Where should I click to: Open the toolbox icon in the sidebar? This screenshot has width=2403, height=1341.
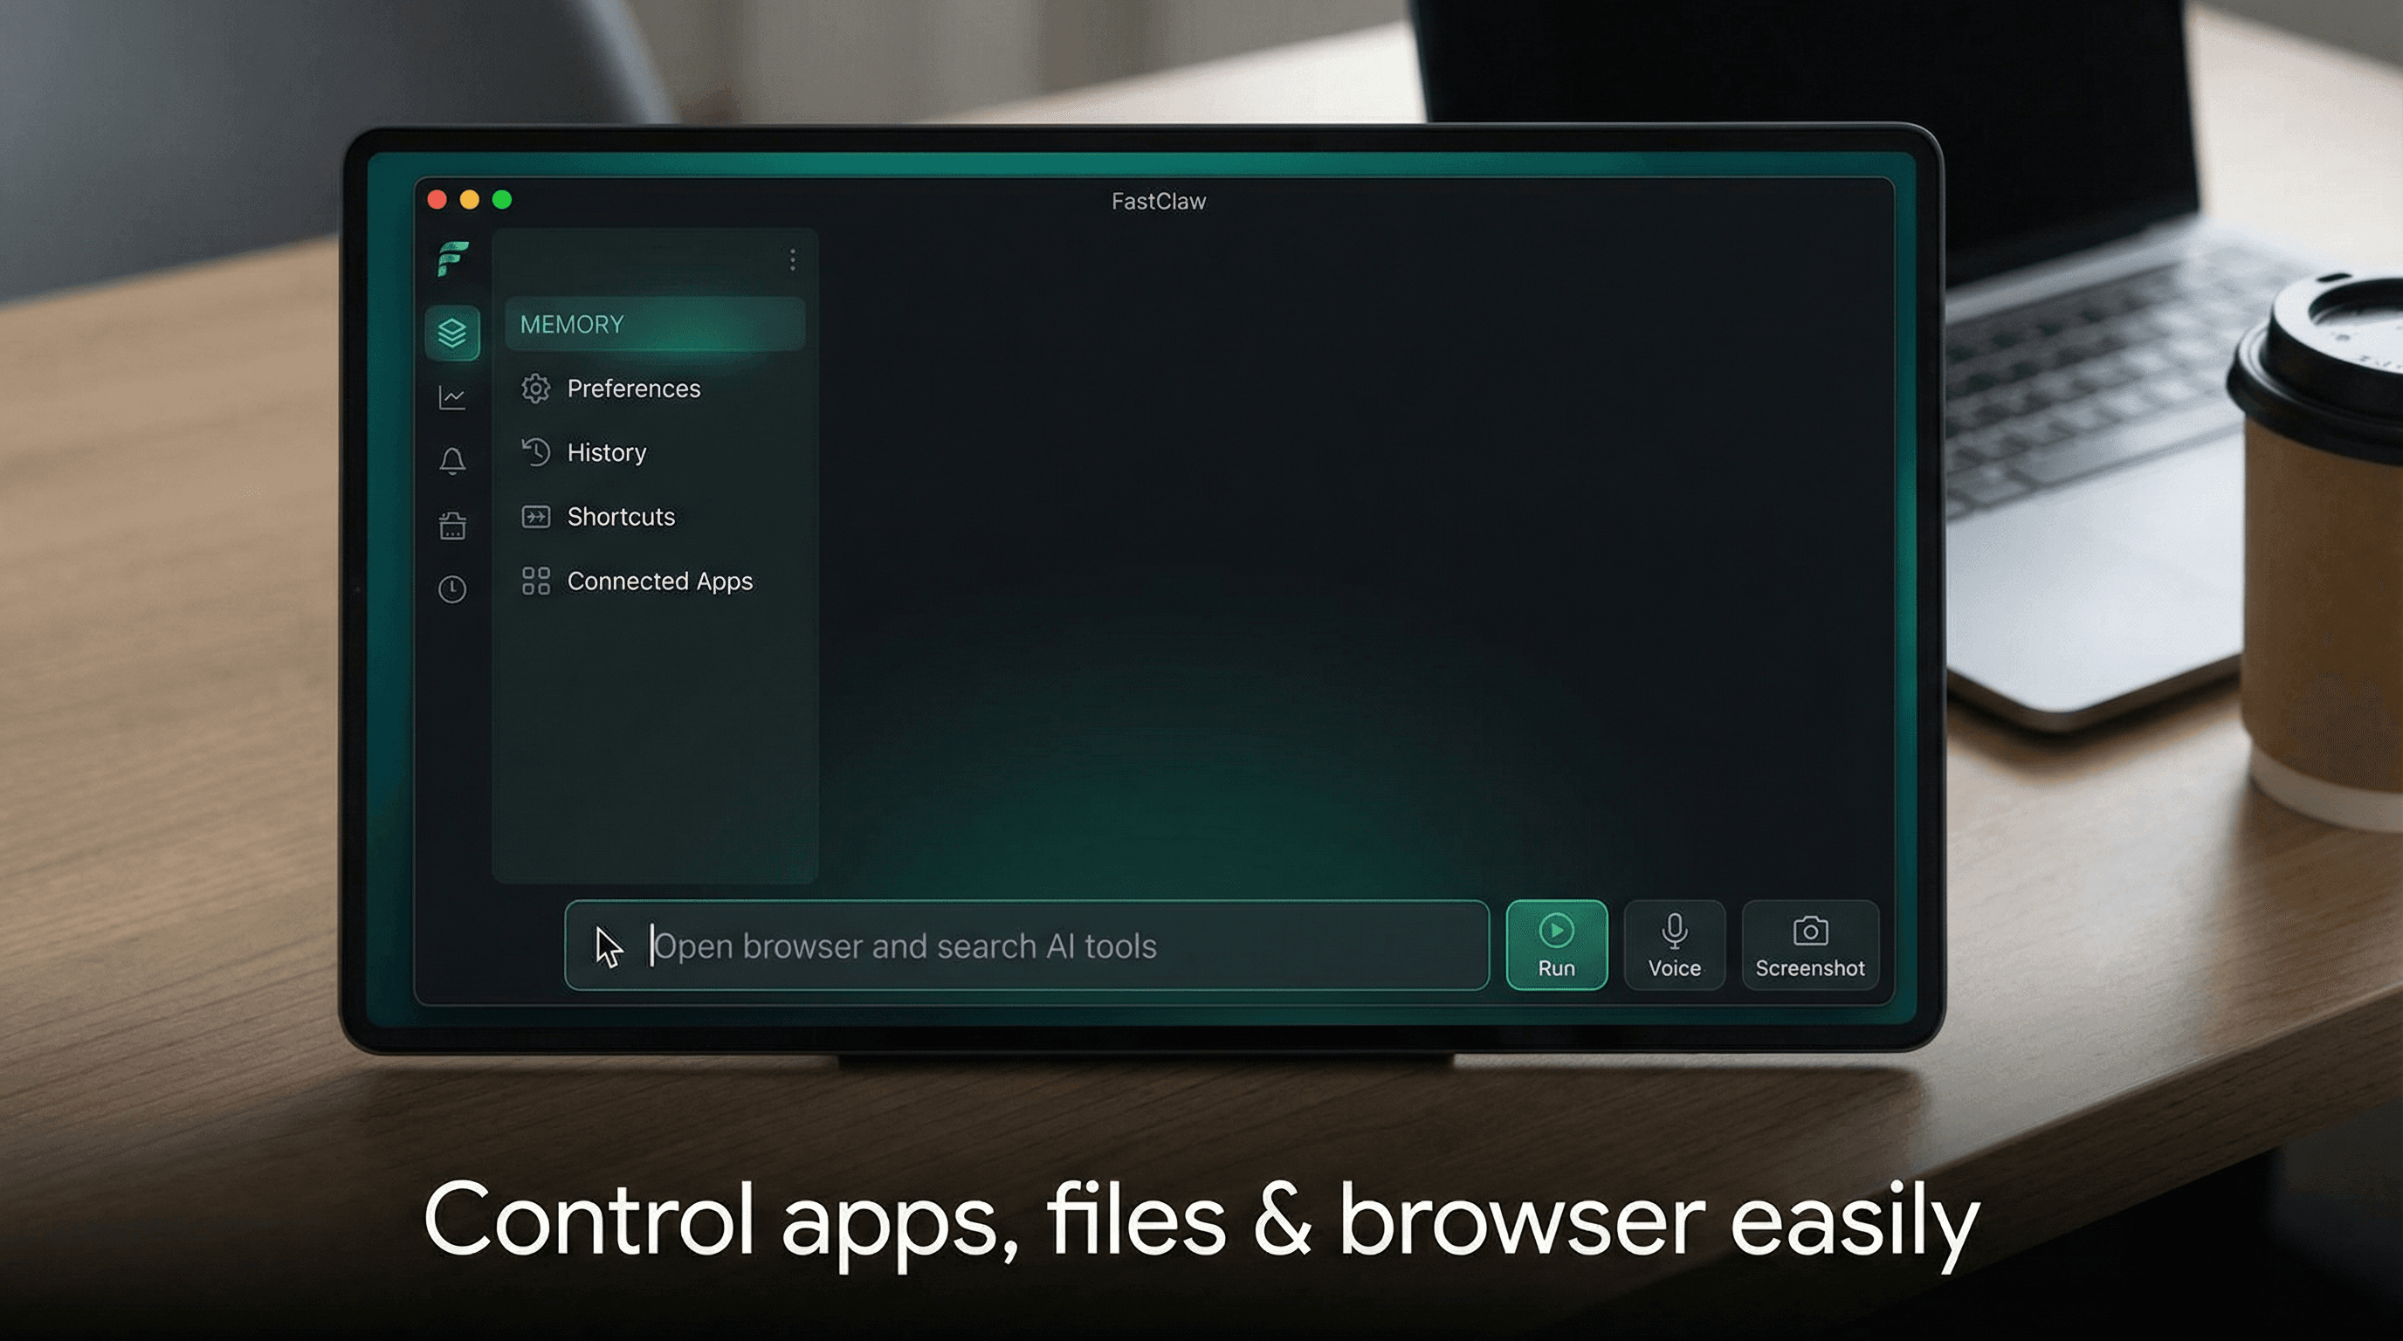pyautogui.click(x=453, y=525)
